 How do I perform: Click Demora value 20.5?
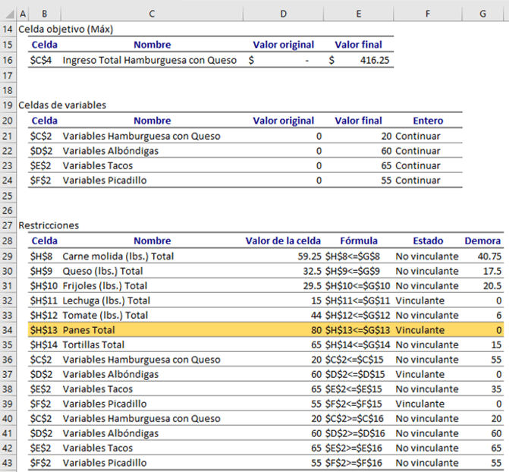tap(492, 286)
